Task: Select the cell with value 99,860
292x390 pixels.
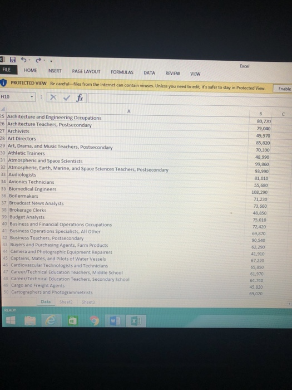Action: click(x=260, y=164)
